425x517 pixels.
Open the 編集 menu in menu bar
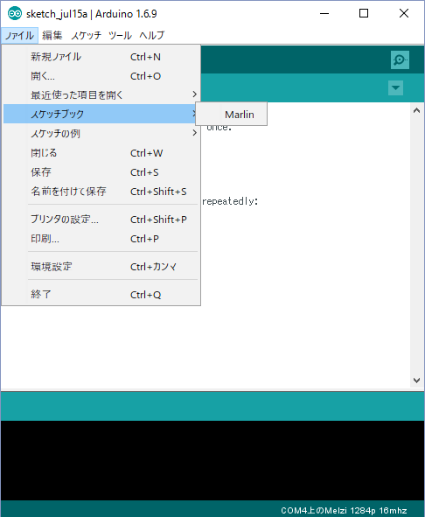(52, 35)
